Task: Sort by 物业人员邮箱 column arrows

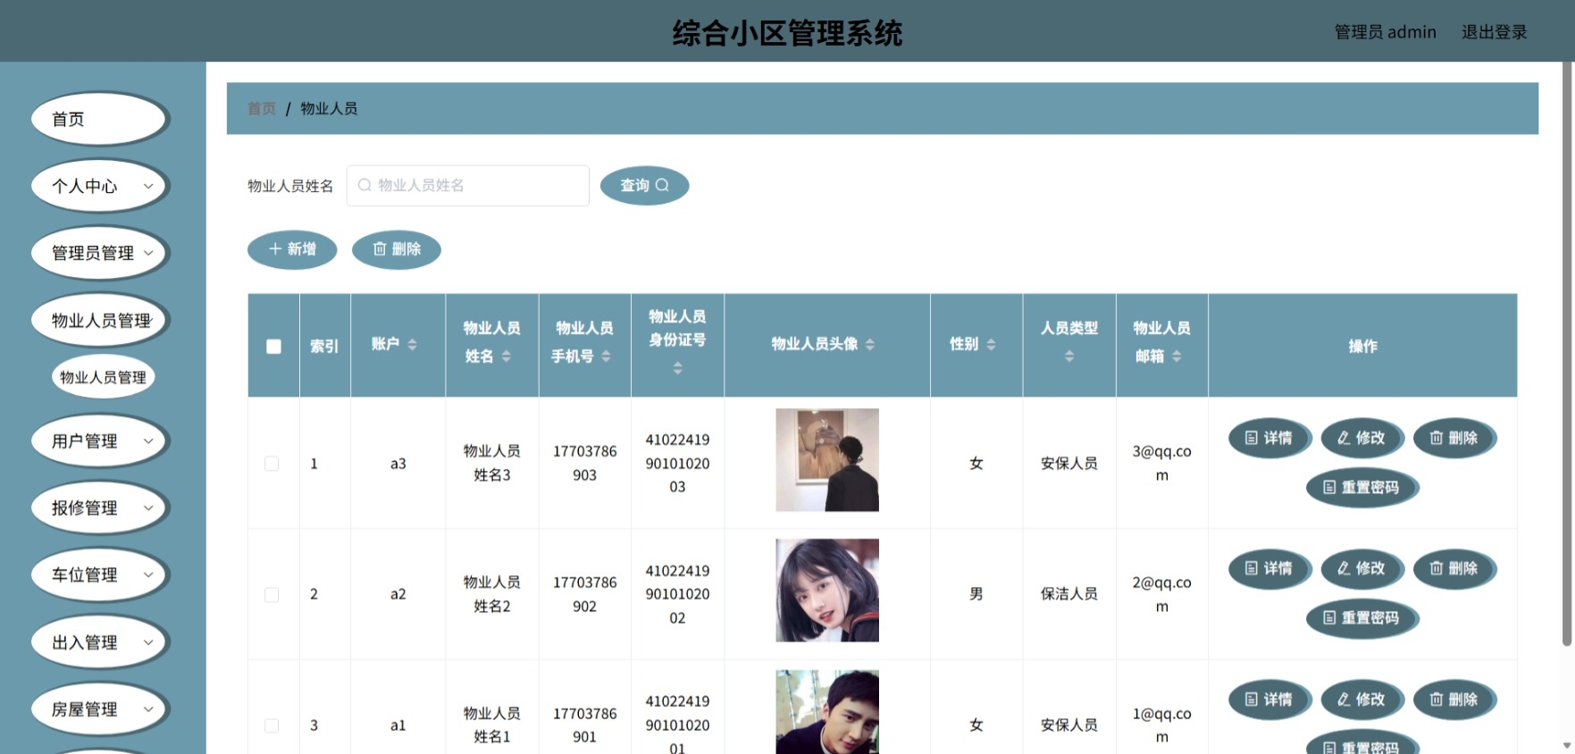Action: 1177,356
